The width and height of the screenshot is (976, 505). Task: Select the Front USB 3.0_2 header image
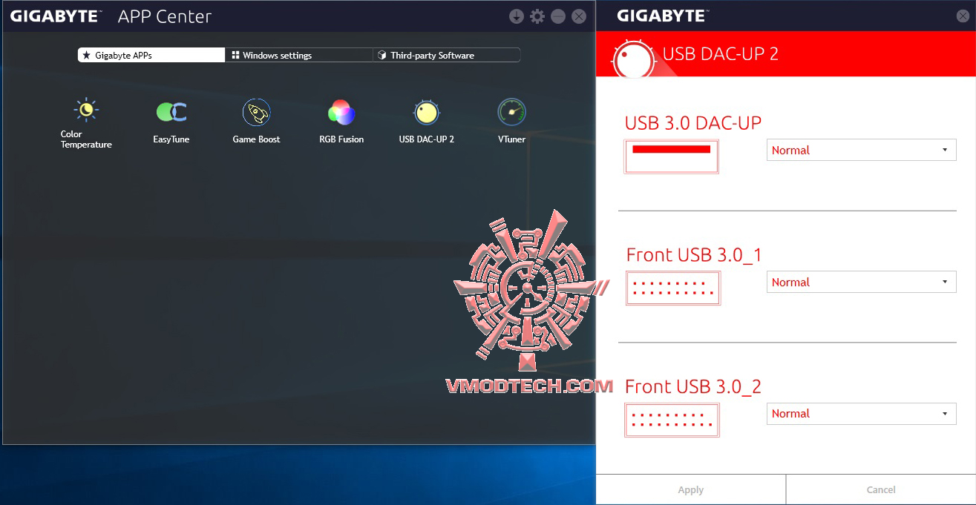(672, 420)
